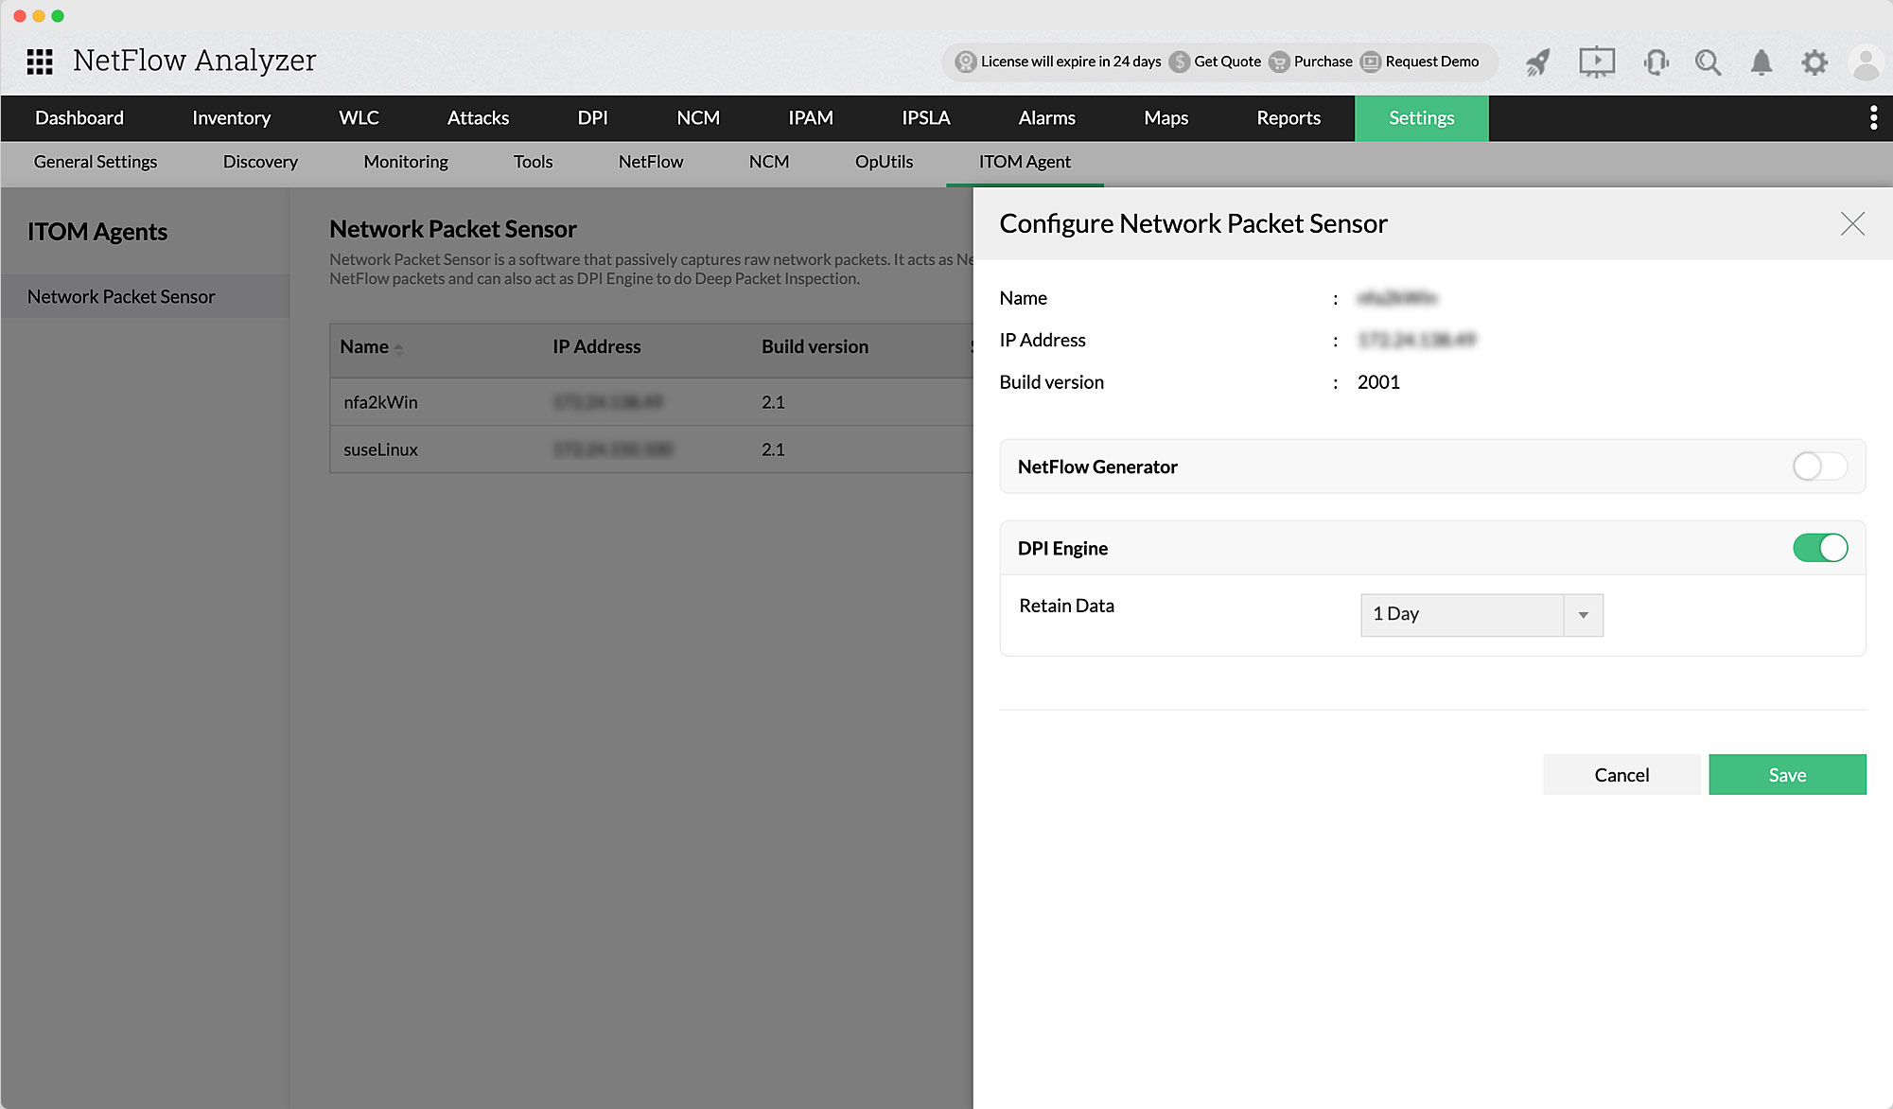Viewport: 1893px width, 1109px height.
Task: Switch to the Reports tab
Action: pos(1288,118)
